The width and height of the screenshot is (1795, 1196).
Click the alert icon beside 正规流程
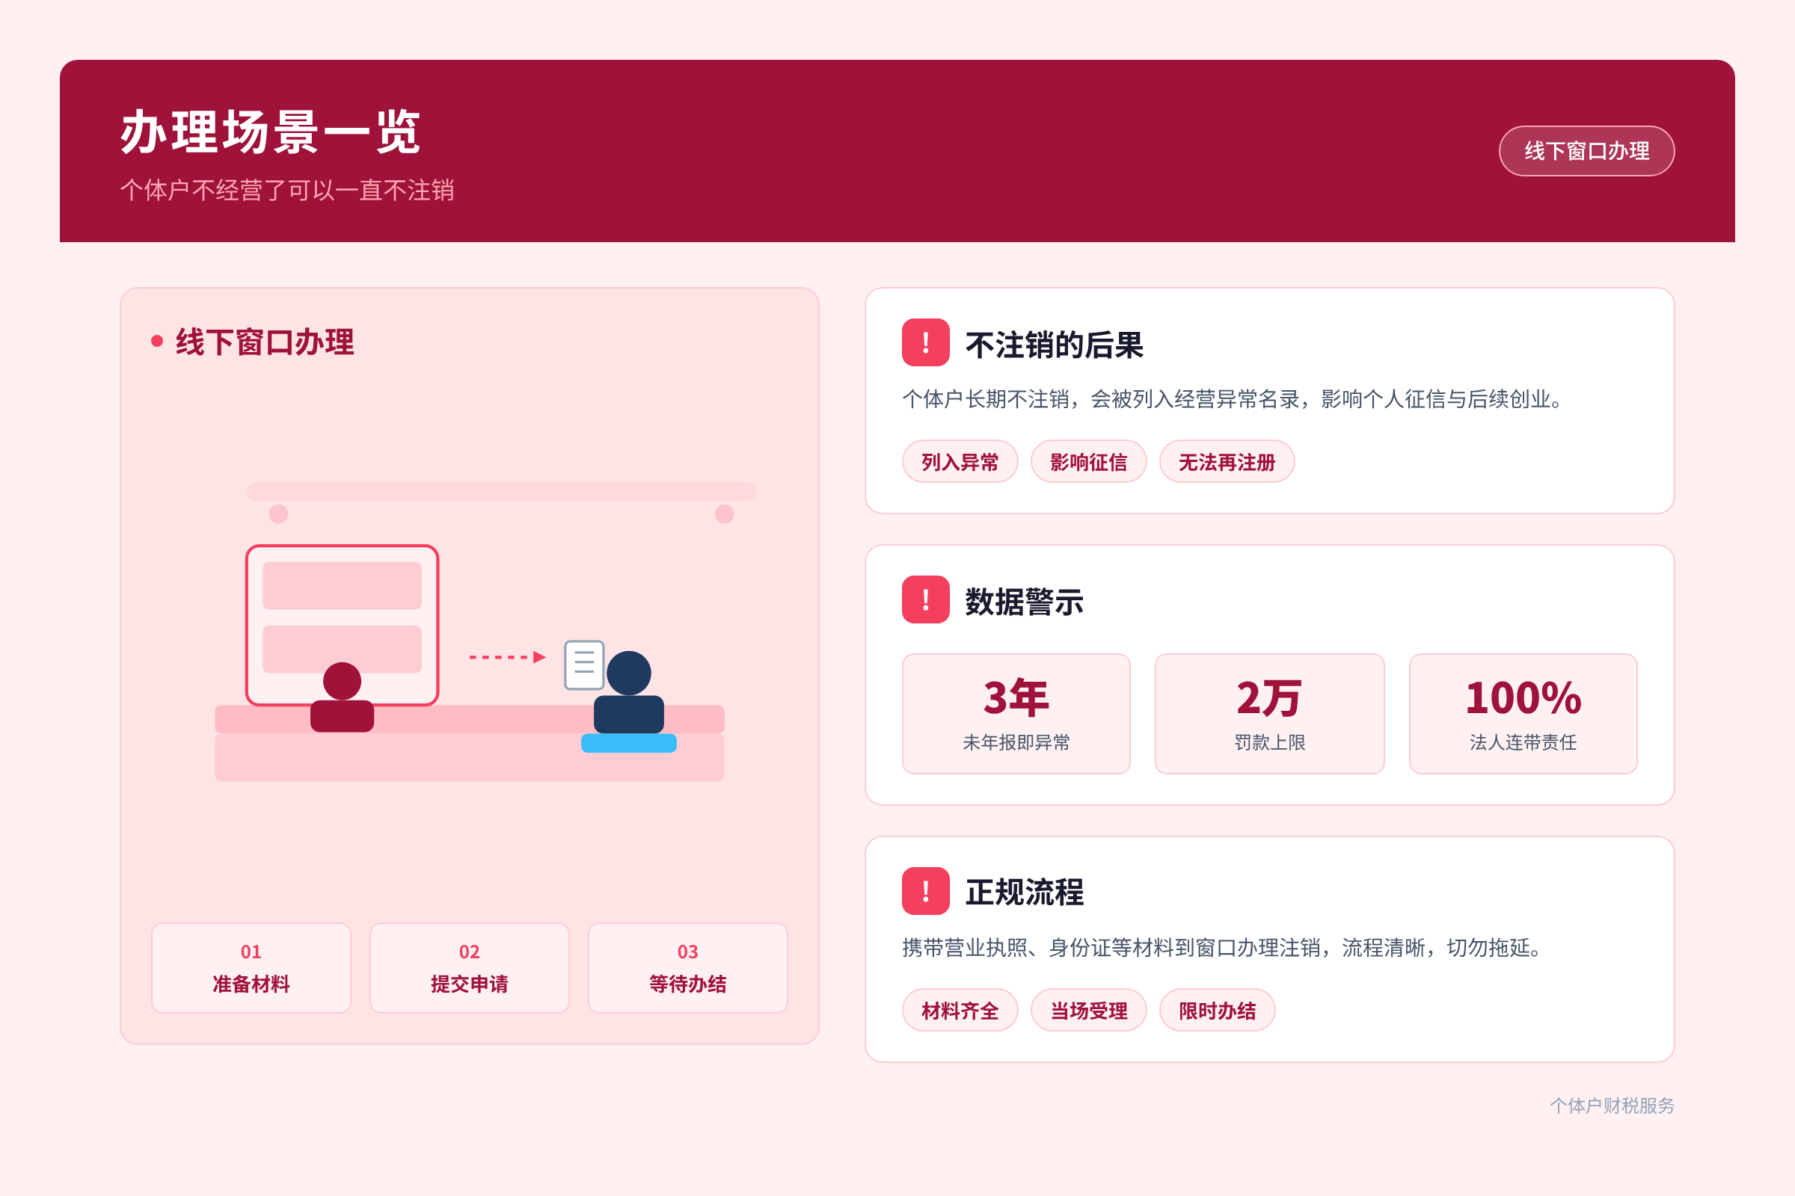pos(926,891)
